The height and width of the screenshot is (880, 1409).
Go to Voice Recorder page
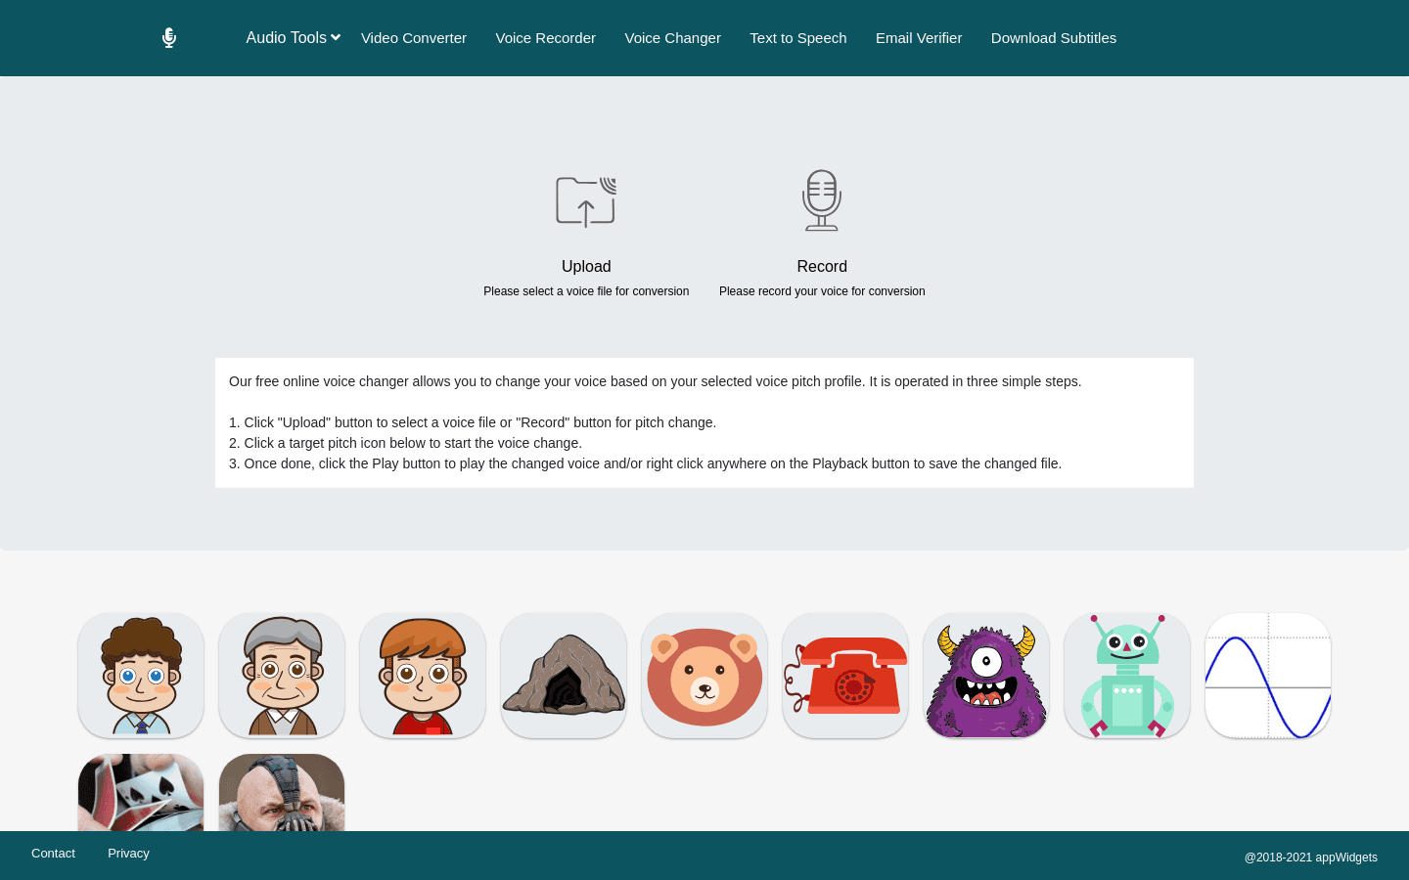pyautogui.click(x=545, y=38)
